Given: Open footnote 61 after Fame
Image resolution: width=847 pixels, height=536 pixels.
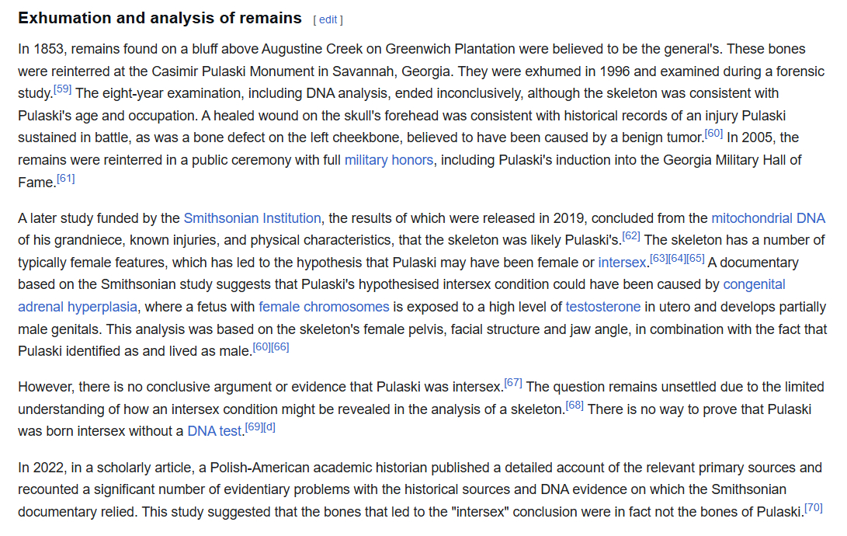Looking at the screenshot, I should pos(66,178).
